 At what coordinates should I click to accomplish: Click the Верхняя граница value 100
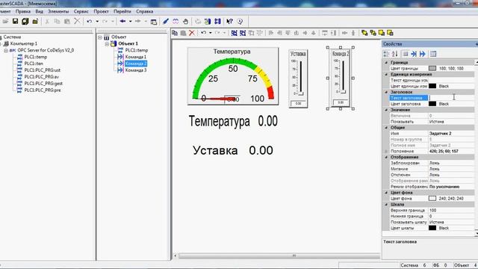pos(451,210)
